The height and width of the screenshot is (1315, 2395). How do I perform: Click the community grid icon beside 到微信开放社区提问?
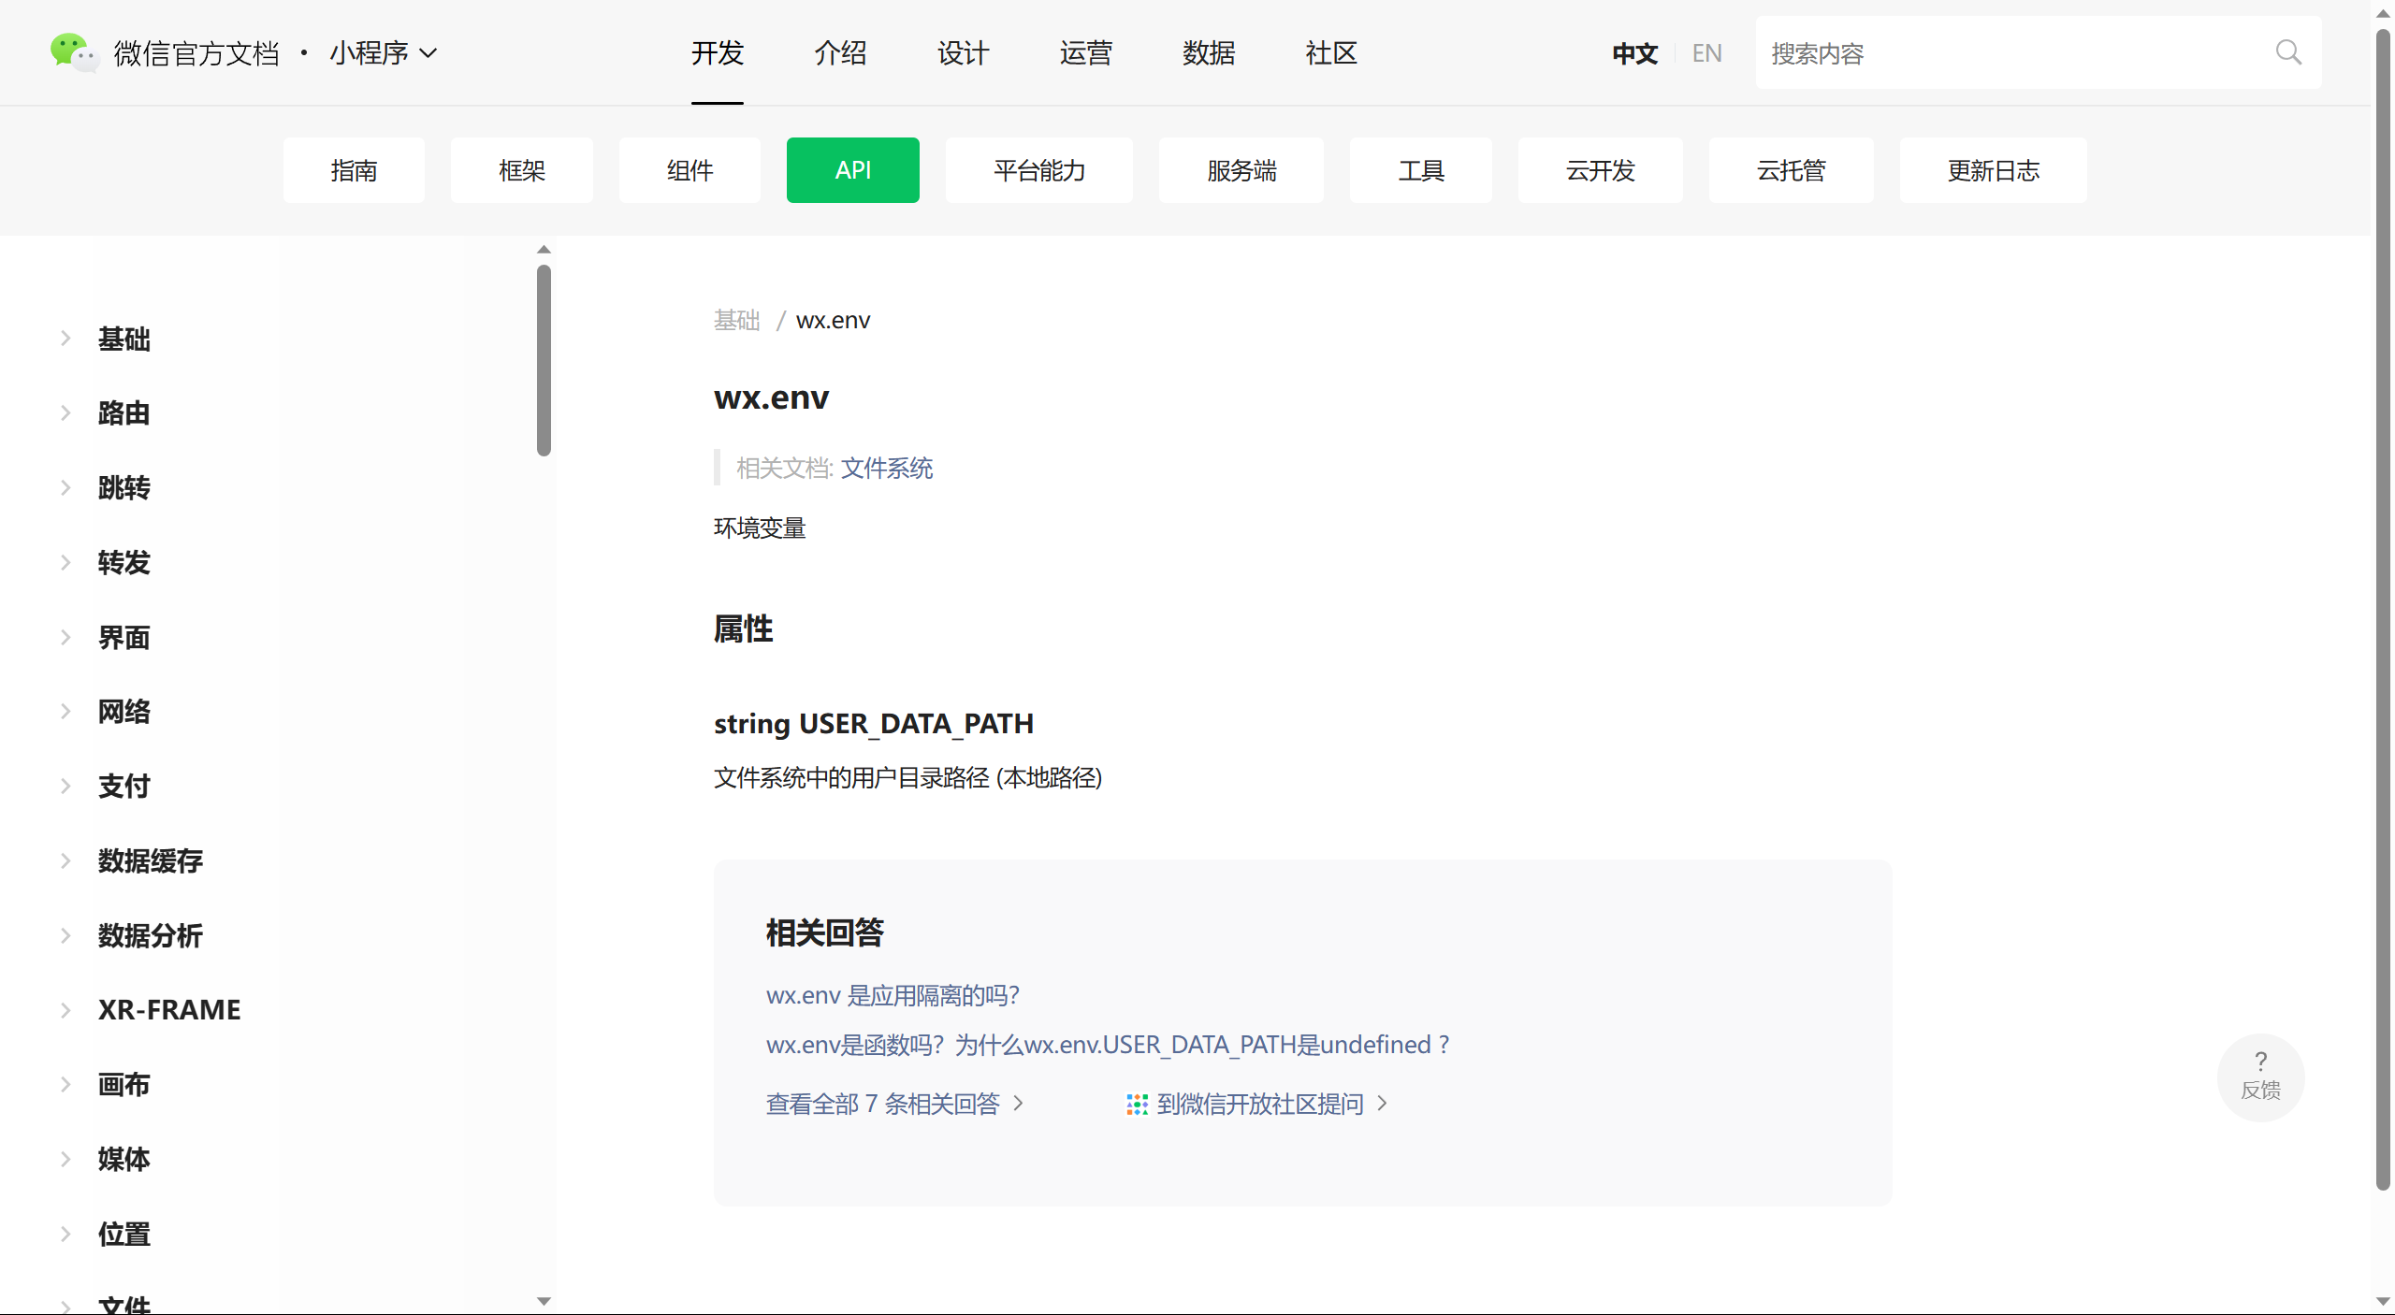1136,1104
